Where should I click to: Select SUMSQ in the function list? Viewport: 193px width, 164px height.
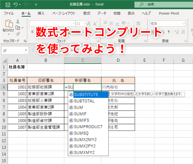pyautogui.click(x=88, y=133)
